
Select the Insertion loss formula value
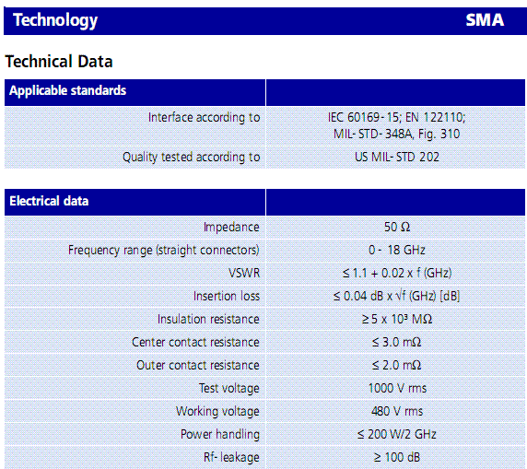pyautogui.click(x=396, y=296)
